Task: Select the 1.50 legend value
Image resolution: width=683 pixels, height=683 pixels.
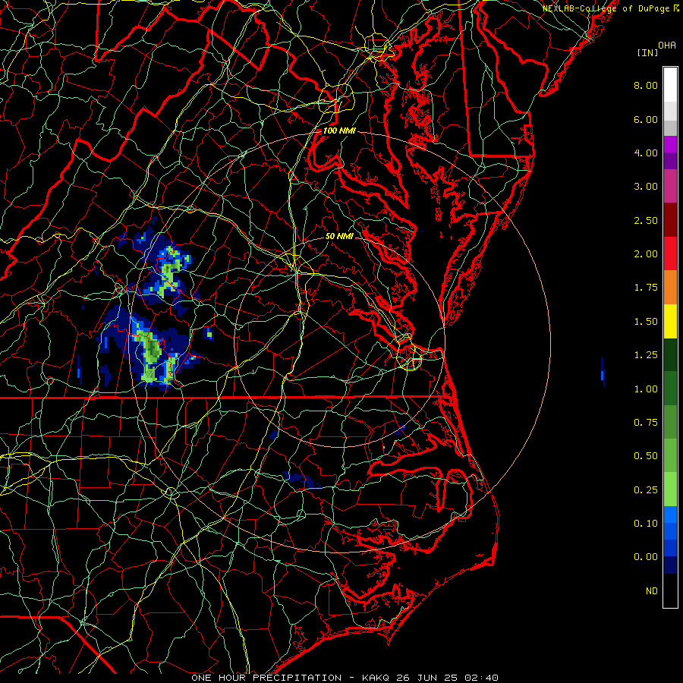Action: click(646, 322)
